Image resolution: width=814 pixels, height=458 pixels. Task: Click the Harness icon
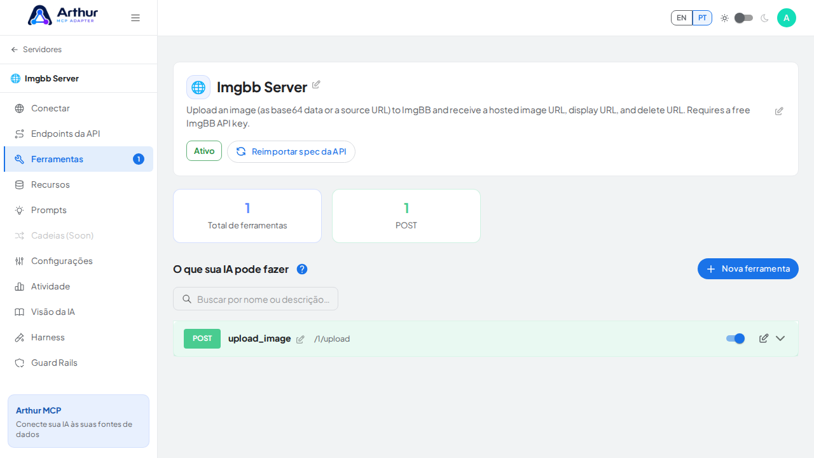pyautogui.click(x=20, y=337)
